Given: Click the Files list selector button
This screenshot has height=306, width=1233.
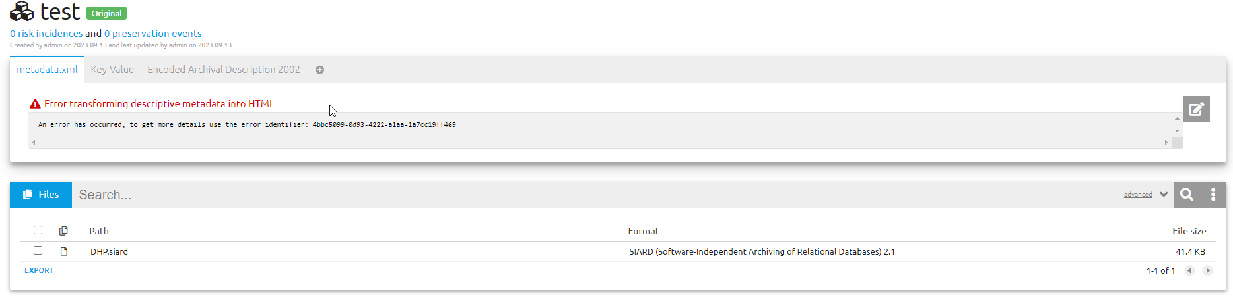Looking at the screenshot, I should [41, 195].
